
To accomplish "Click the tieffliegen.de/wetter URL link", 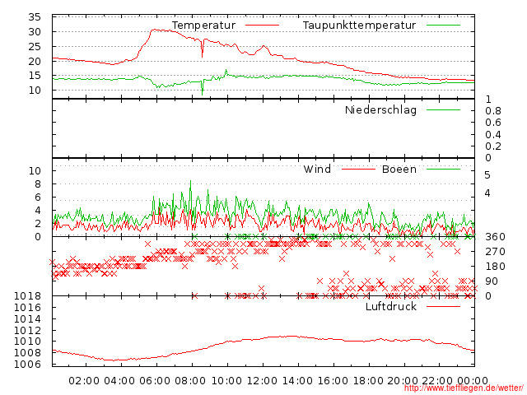I will tap(464, 388).
